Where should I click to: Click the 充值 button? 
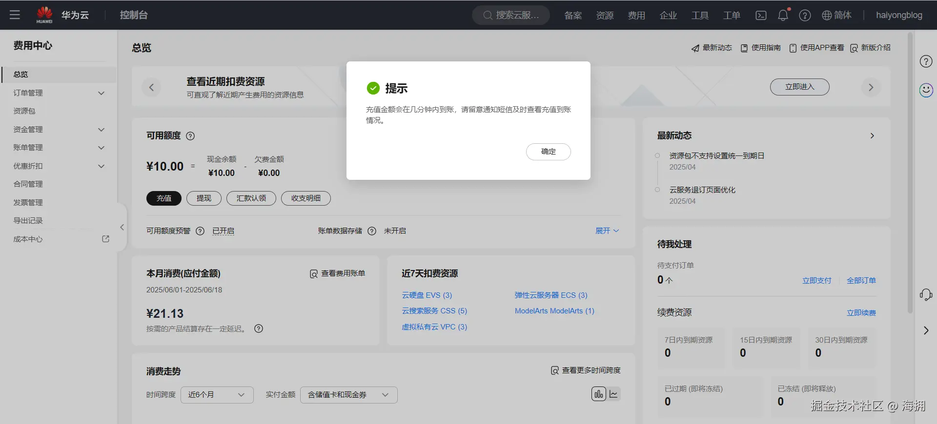tap(164, 198)
